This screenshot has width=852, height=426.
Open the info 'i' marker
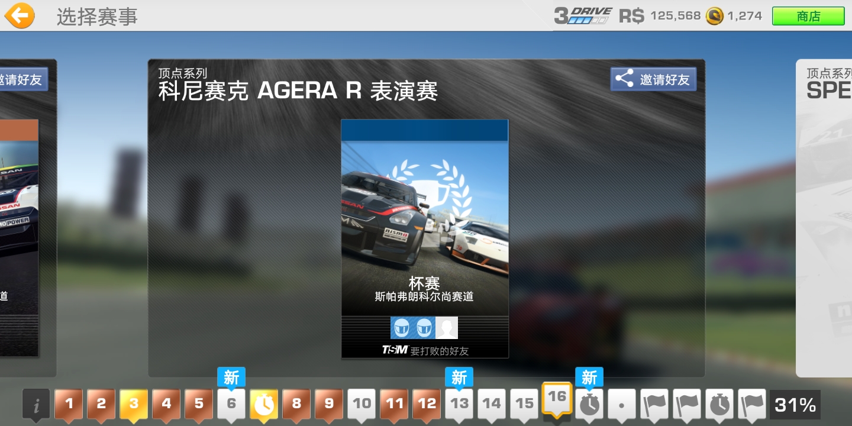(36, 405)
